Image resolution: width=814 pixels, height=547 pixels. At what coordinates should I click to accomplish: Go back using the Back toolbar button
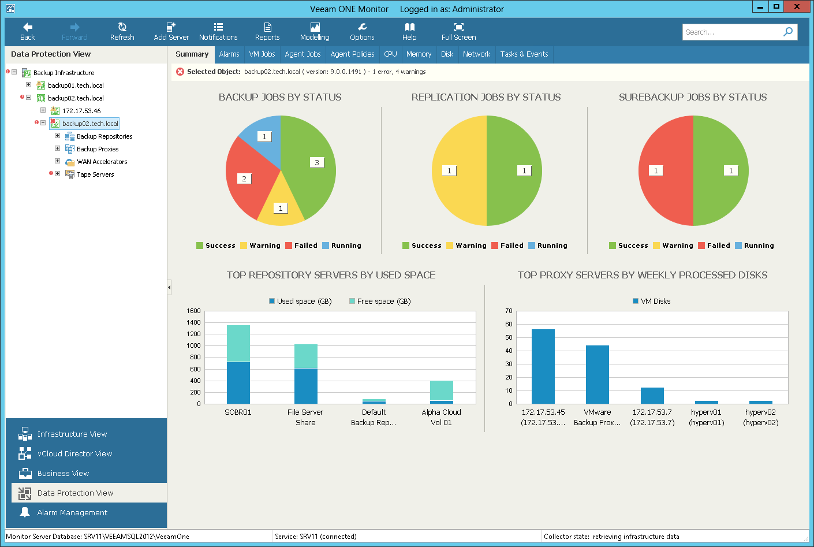27,32
